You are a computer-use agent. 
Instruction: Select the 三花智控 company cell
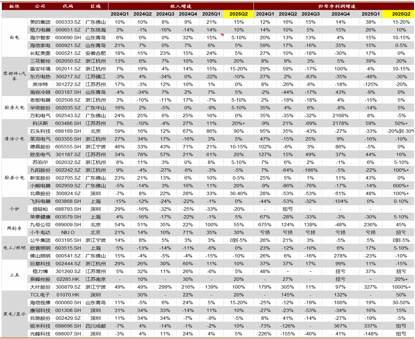[40, 61]
